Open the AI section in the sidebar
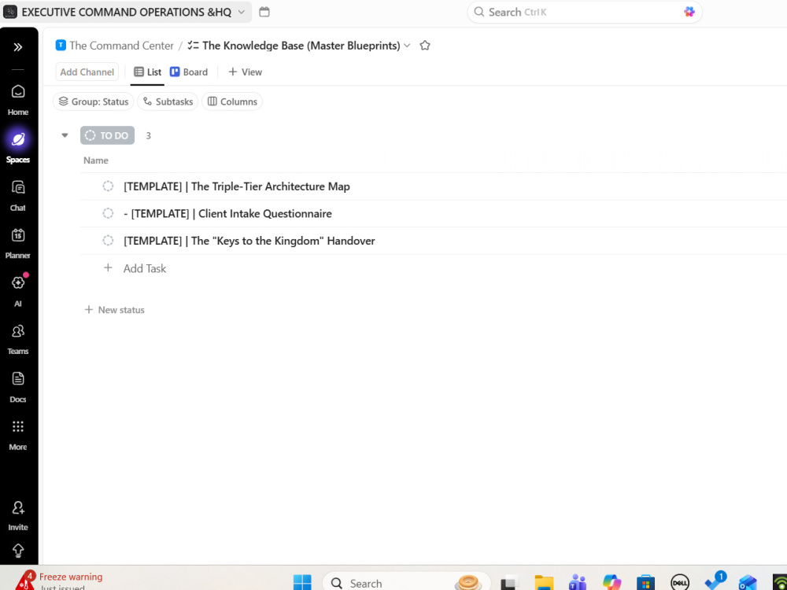 (x=18, y=291)
